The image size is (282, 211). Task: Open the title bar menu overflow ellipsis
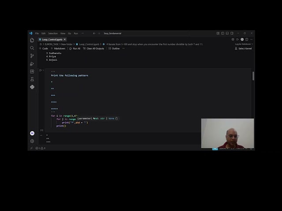pos(82,33)
